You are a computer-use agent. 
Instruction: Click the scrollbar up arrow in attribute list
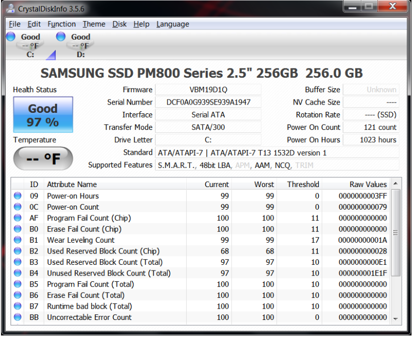(x=395, y=183)
